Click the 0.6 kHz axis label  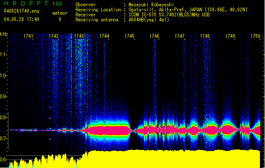coord(3,160)
